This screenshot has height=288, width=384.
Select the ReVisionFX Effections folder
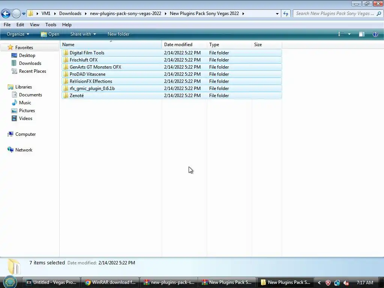click(172, 81)
